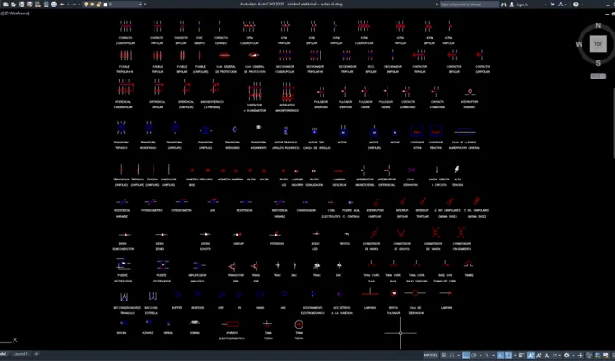Open the snap settings dropdown arrow
This screenshot has height=361, width=615.
tap(459, 356)
